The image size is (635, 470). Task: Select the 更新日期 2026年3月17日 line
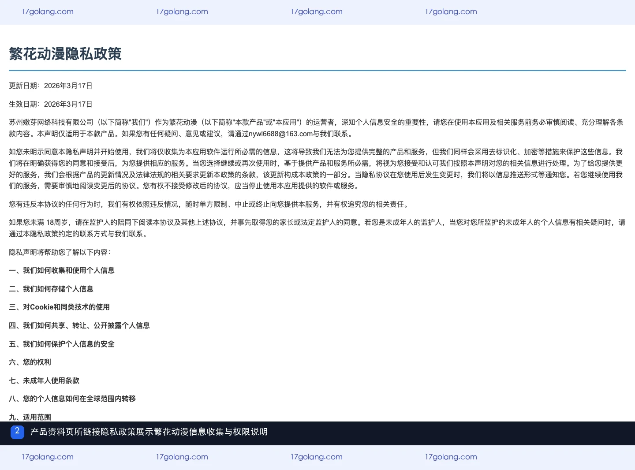[51, 86]
